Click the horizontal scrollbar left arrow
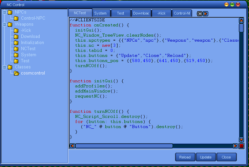Viewport: 249px width, 167px height. click(72, 146)
